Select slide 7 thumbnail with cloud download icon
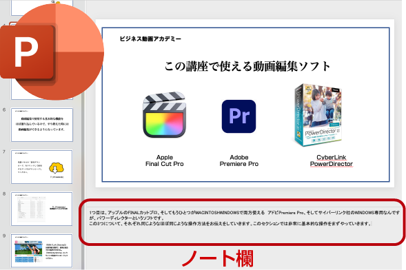406x270 pixels. click(x=41, y=167)
